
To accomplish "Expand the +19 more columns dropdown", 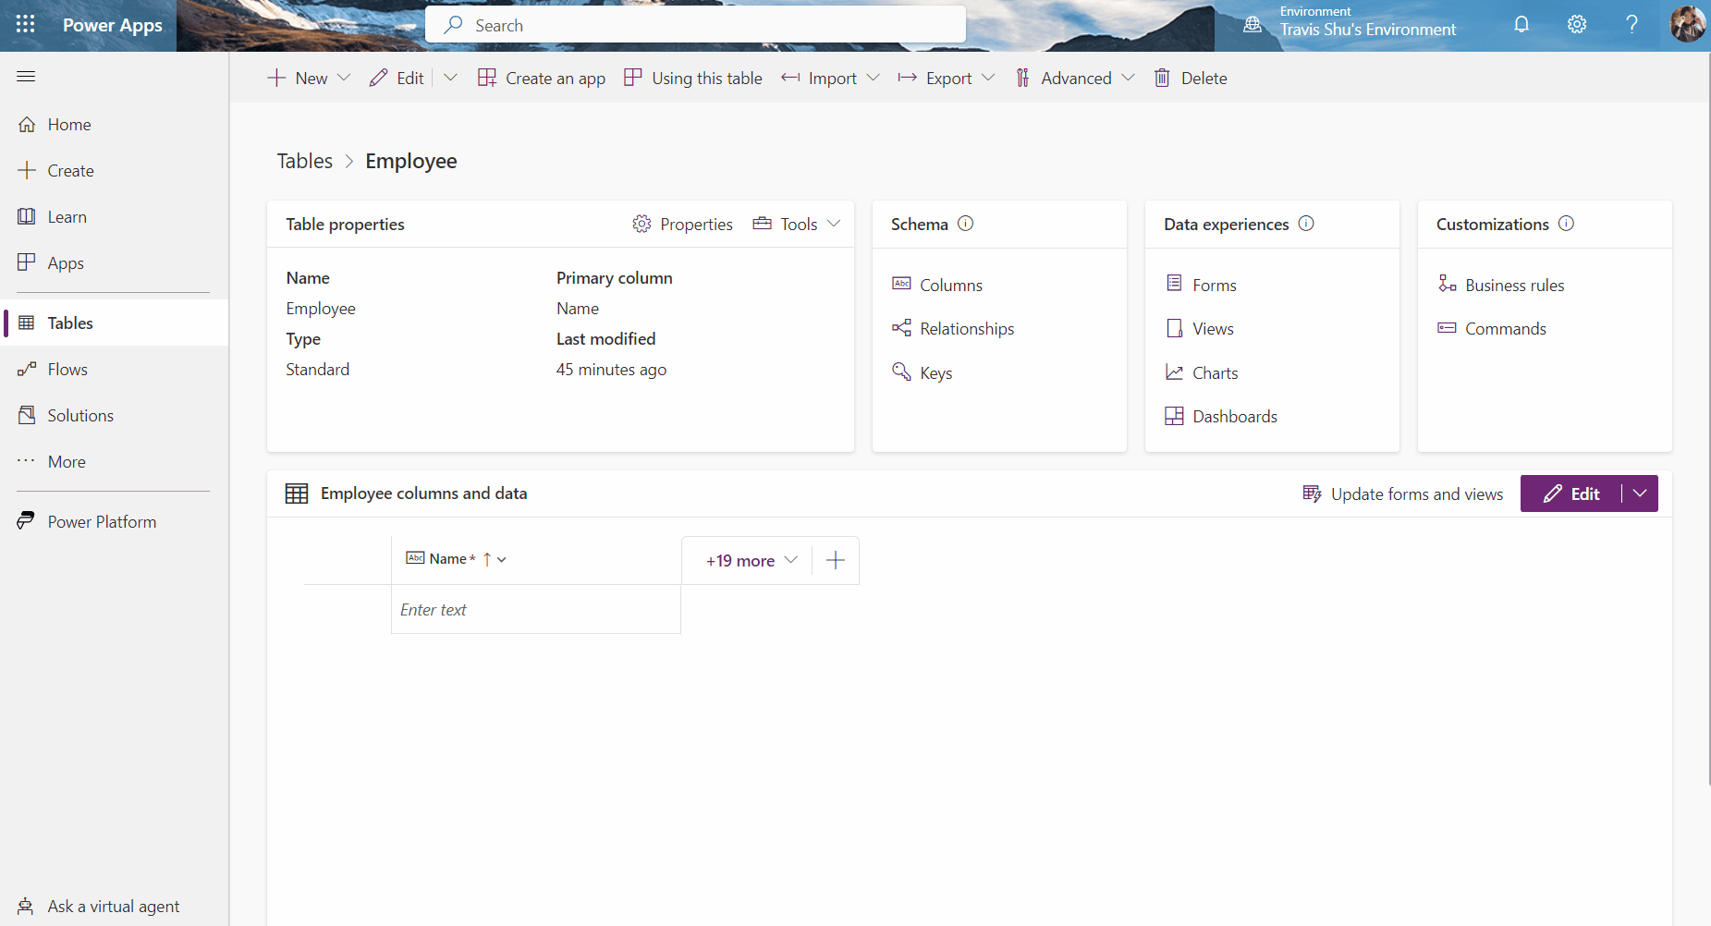I will click(749, 560).
